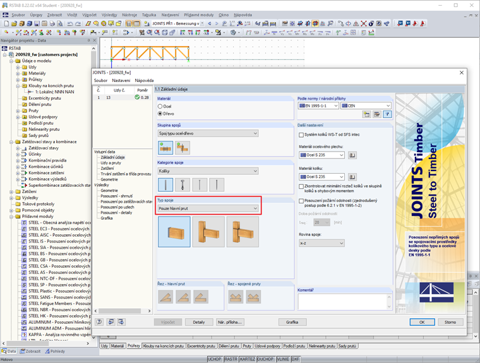Switch to the Průřezy table tab

coord(134,346)
